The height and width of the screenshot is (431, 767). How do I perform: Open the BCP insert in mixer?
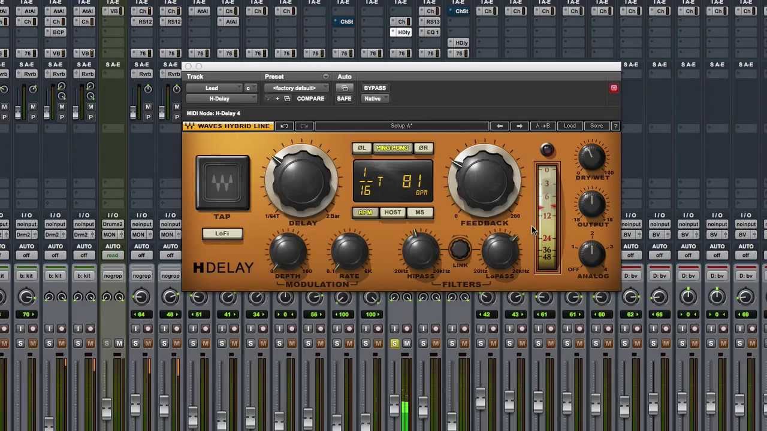(x=56, y=32)
